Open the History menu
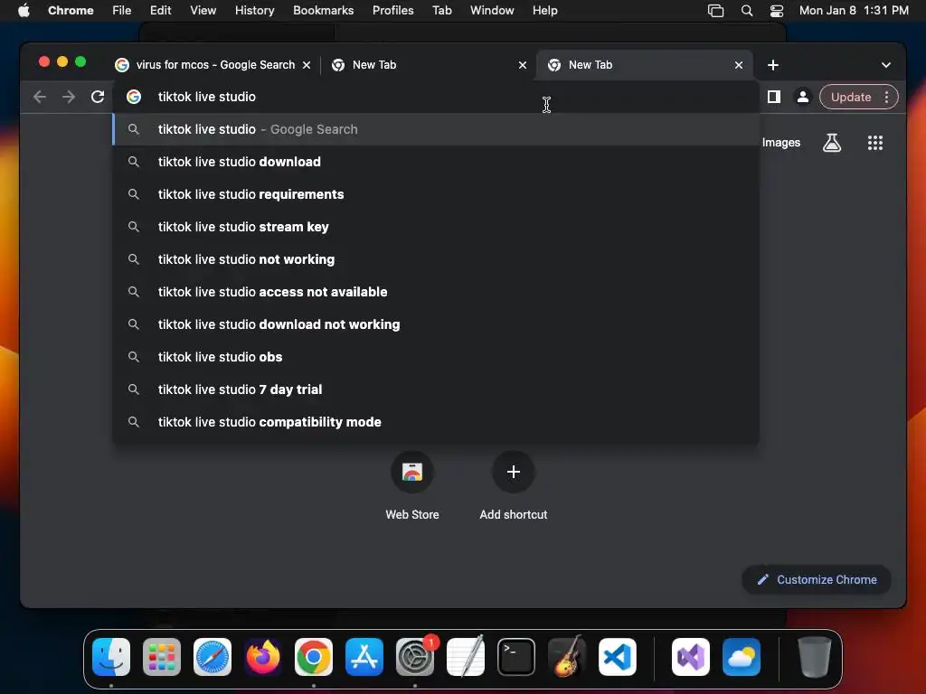Screen dimensions: 926x694 pos(254,10)
